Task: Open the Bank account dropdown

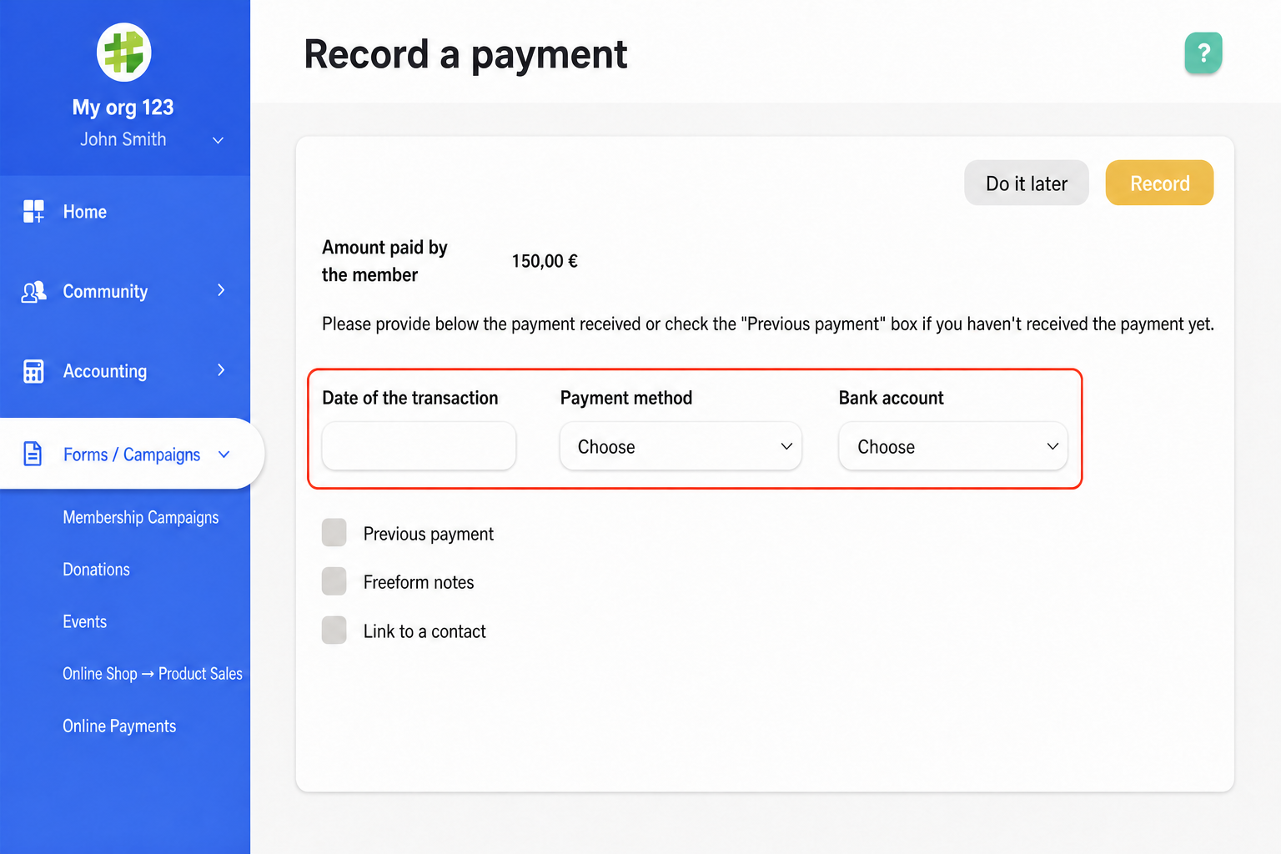Action: click(x=953, y=446)
